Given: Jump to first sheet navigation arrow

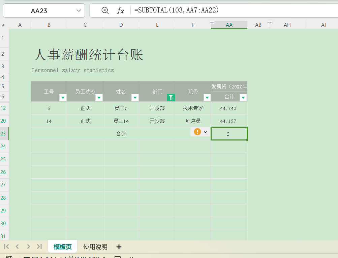Looking at the screenshot, I should 6,247.
